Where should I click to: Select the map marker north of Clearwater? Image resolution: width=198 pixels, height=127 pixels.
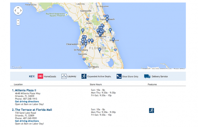coord(83,31)
